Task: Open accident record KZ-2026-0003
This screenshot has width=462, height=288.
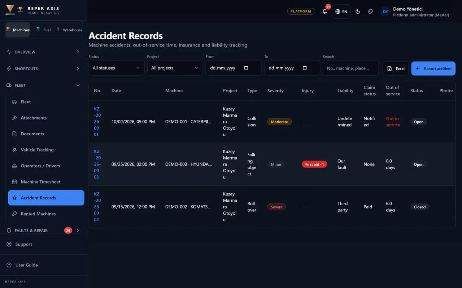Action: tap(97, 164)
